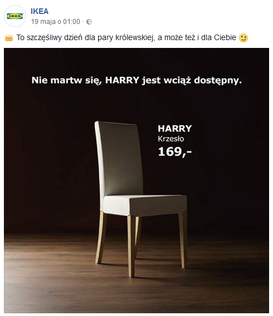Click the chair's left wooden leg
Screen dimensions: 273x316
pos(101,238)
